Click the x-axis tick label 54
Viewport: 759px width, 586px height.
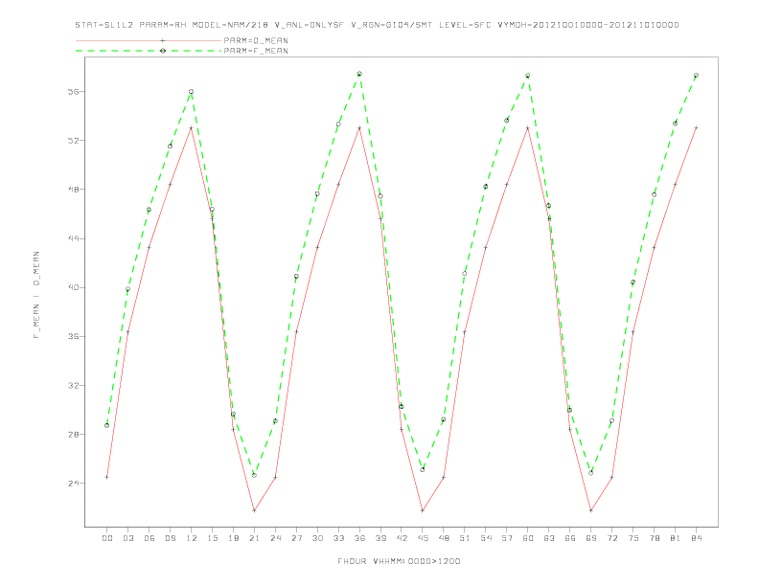tap(486, 538)
